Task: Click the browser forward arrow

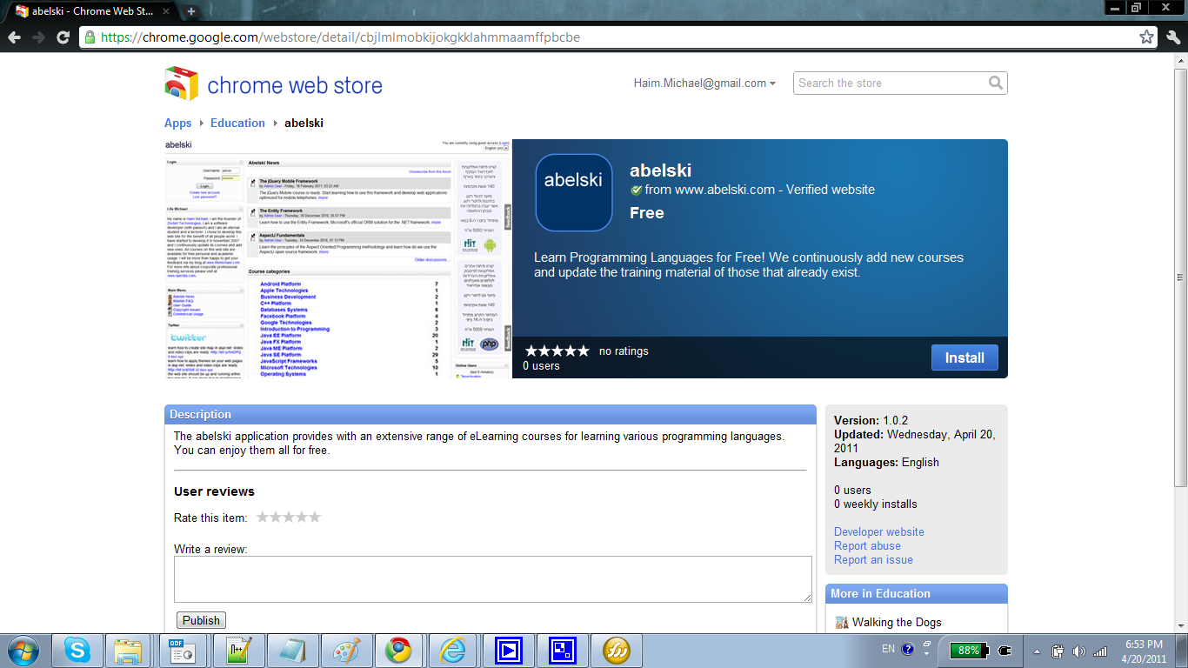Action: [x=38, y=37]
